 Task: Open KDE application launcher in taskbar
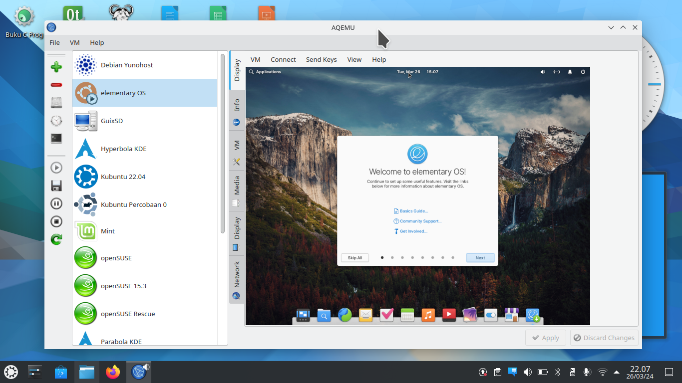coord(11,372)
